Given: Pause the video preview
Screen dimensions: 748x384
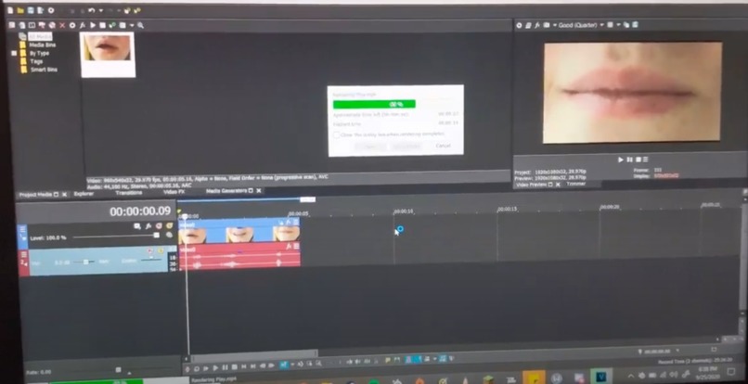Looking at the screenshot, I should tap(630, 160).
